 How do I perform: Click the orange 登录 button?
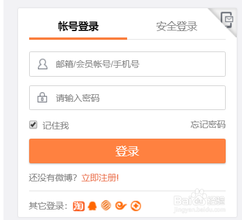pos(127,151)
